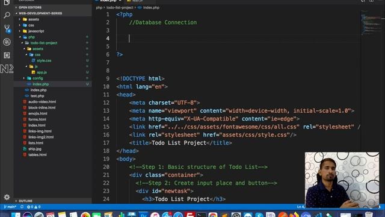Open the block-inline.html file

[x=42, y=107]
